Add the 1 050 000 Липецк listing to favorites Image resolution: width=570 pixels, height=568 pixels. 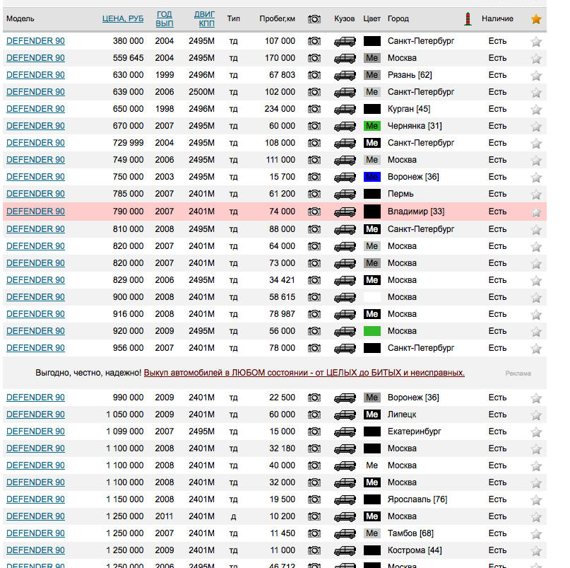point(536,415)
